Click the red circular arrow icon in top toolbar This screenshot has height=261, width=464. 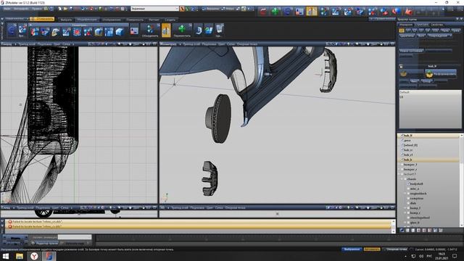(x=263, y=12)
